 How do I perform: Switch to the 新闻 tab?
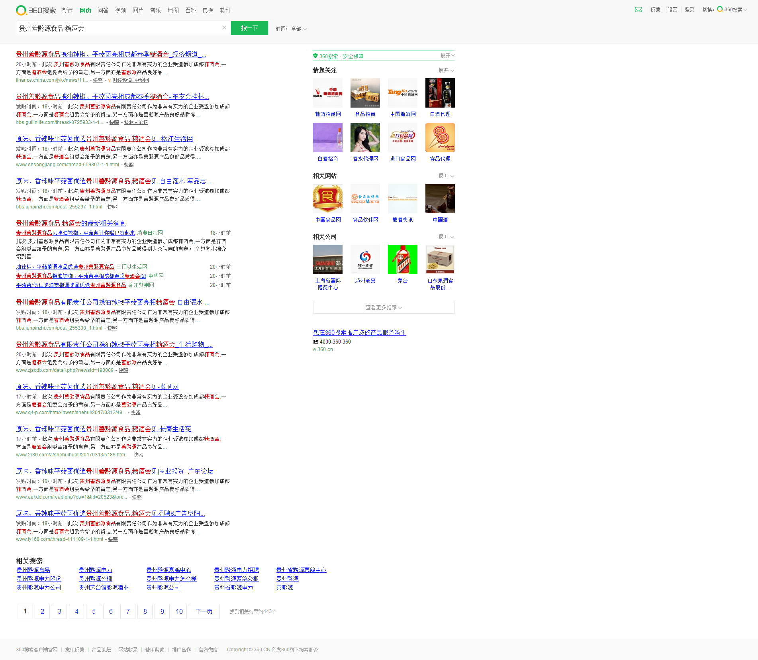(68, 10)
